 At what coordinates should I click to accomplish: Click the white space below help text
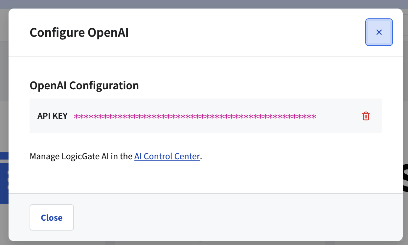[205, 177]
